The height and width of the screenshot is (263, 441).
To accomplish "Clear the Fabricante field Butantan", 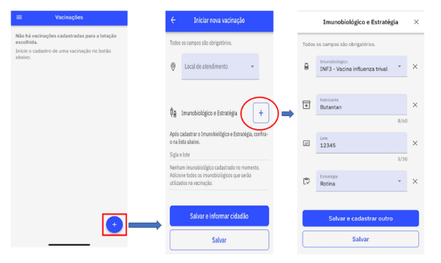I will point(415,105).
